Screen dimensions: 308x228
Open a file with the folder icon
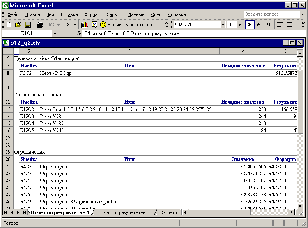18,25
